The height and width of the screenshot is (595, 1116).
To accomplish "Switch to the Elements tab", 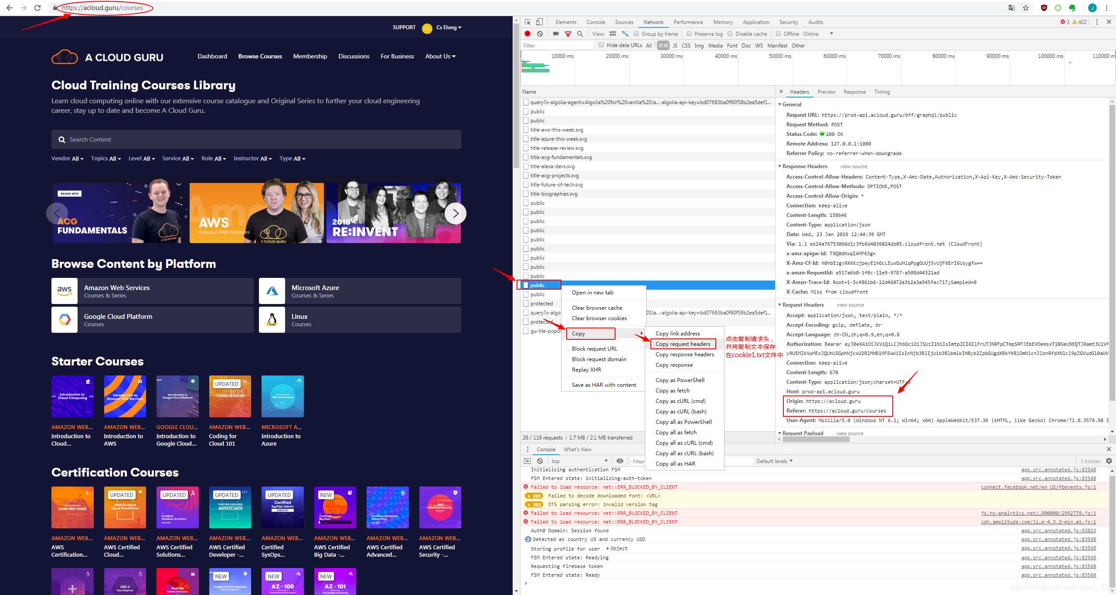I will tap(566, 22).
